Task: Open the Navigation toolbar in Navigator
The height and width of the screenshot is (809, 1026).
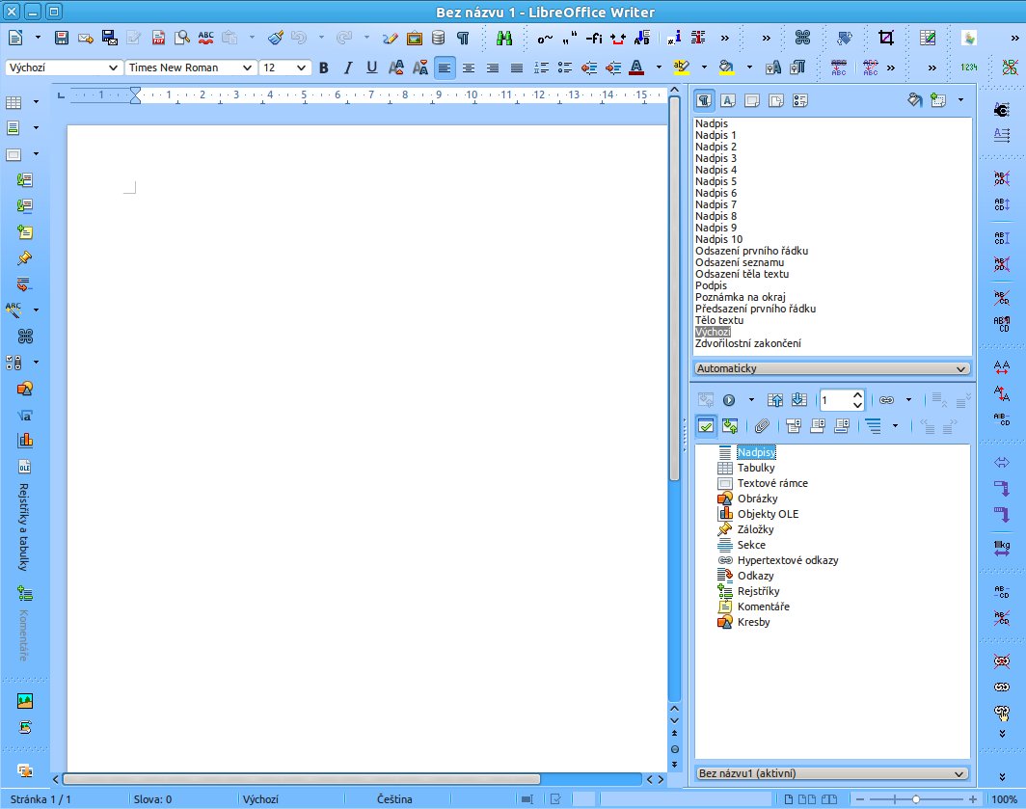Action: tap(729, 400)
